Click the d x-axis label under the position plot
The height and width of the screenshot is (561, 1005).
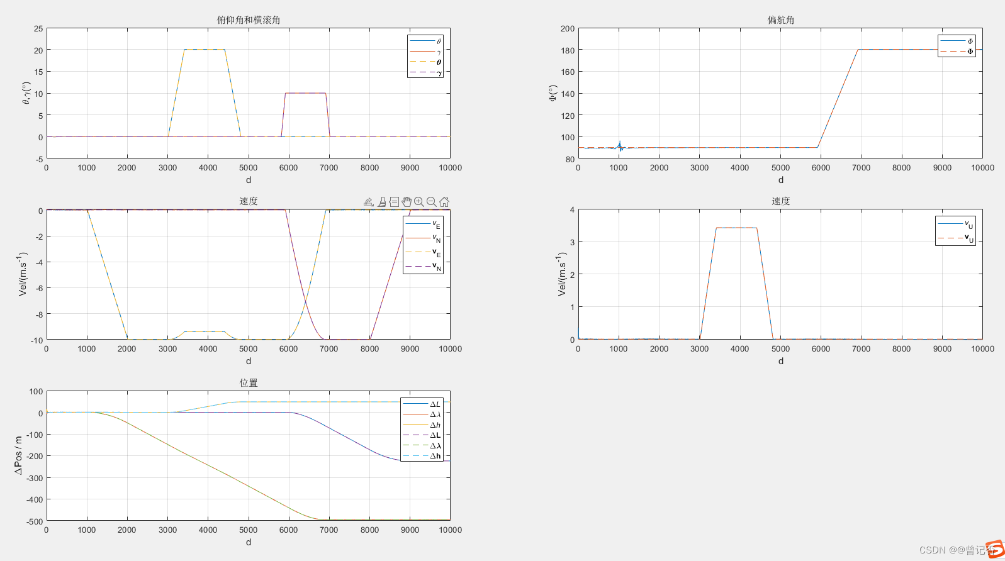coord(249,542)
